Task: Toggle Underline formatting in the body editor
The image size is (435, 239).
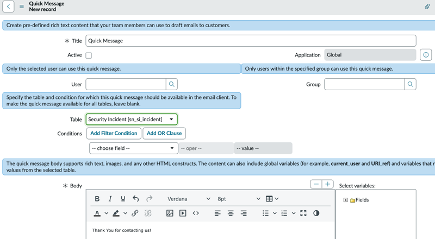Action: [x=123, y=198]
